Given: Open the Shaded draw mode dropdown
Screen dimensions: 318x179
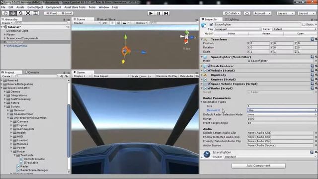Looking at the screenshot, I should [87, 23].
